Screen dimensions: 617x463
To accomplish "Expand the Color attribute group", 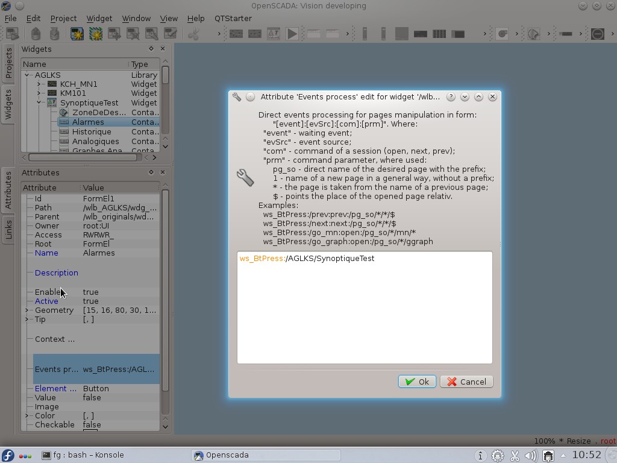I will 27,416.
